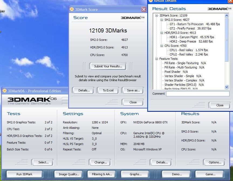Click the 3DMARK06 logo in main window

(32, 101)
